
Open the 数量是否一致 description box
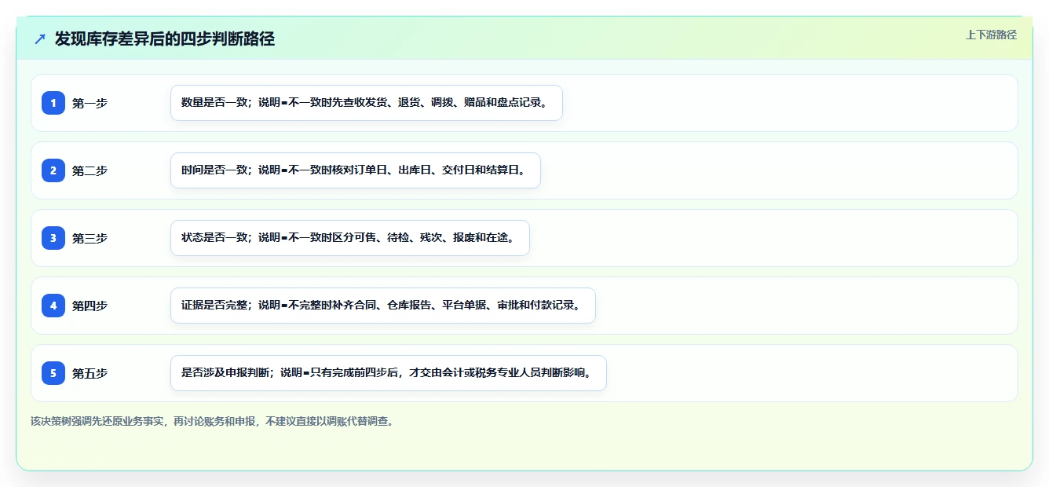(x=367, y=103)
